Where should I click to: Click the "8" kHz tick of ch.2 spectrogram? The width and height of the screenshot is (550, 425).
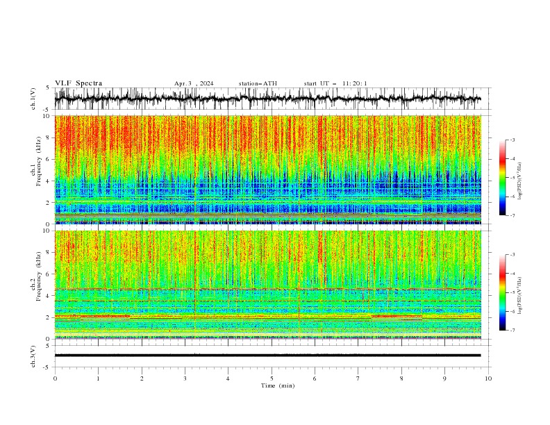pos(49,253)
